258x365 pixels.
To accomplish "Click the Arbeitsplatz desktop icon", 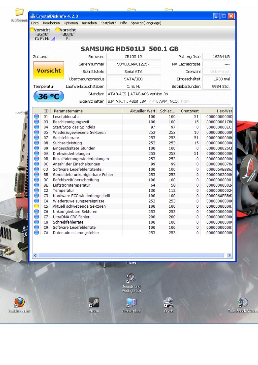I will [132, 305].
